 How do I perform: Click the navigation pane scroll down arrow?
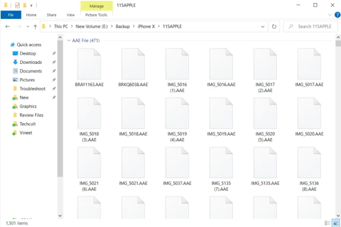60,216
